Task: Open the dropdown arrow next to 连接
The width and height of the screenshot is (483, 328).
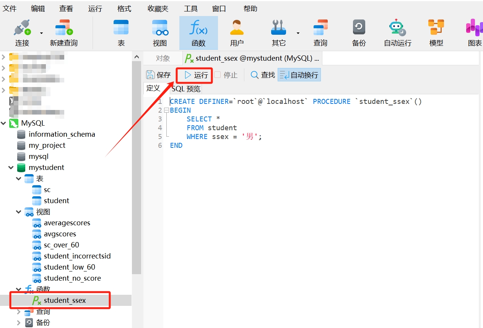Action: click(x=41, y=33)
